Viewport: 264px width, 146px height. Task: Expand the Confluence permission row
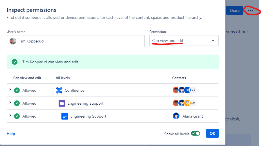click(10, 89)
